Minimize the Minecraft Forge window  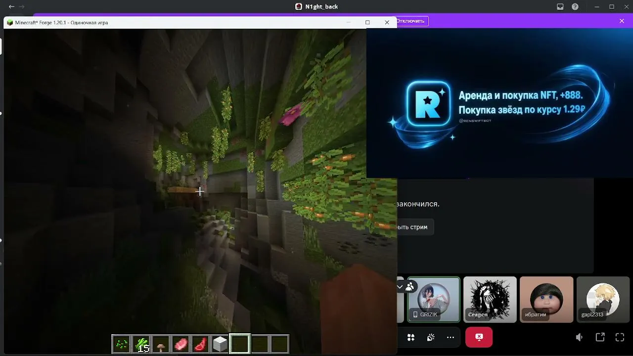[349, 22]
